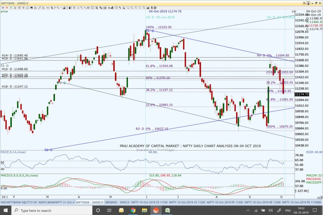This screenshot has width=323, height=215.
Task: Click the 'R2- D 0% , 10637.15' label
Action: click(152, 129)
